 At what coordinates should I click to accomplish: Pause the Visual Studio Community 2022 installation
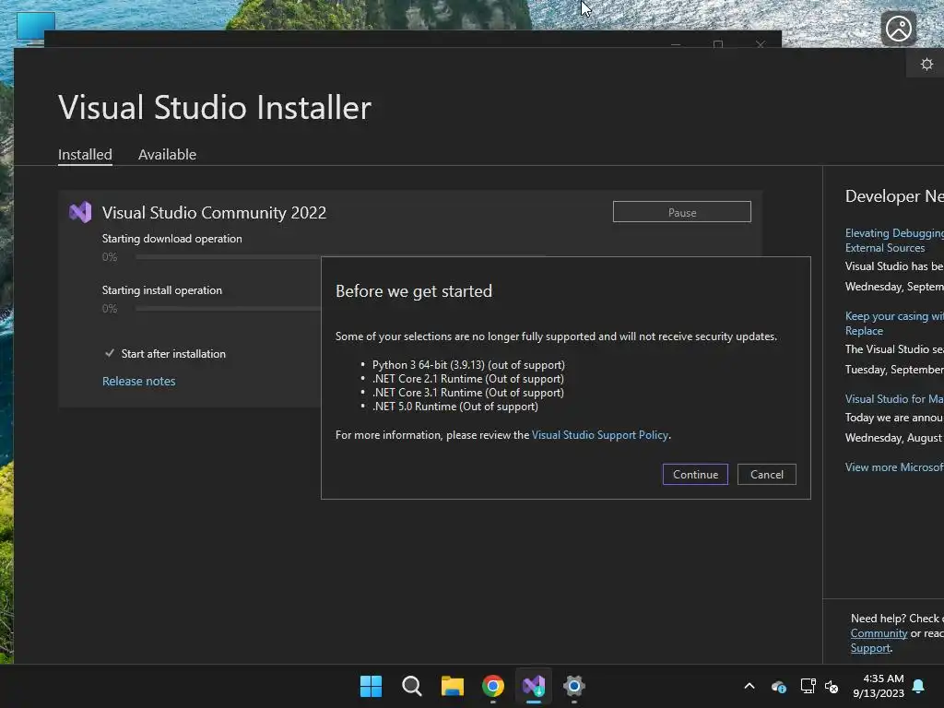[x=681, y=212]
